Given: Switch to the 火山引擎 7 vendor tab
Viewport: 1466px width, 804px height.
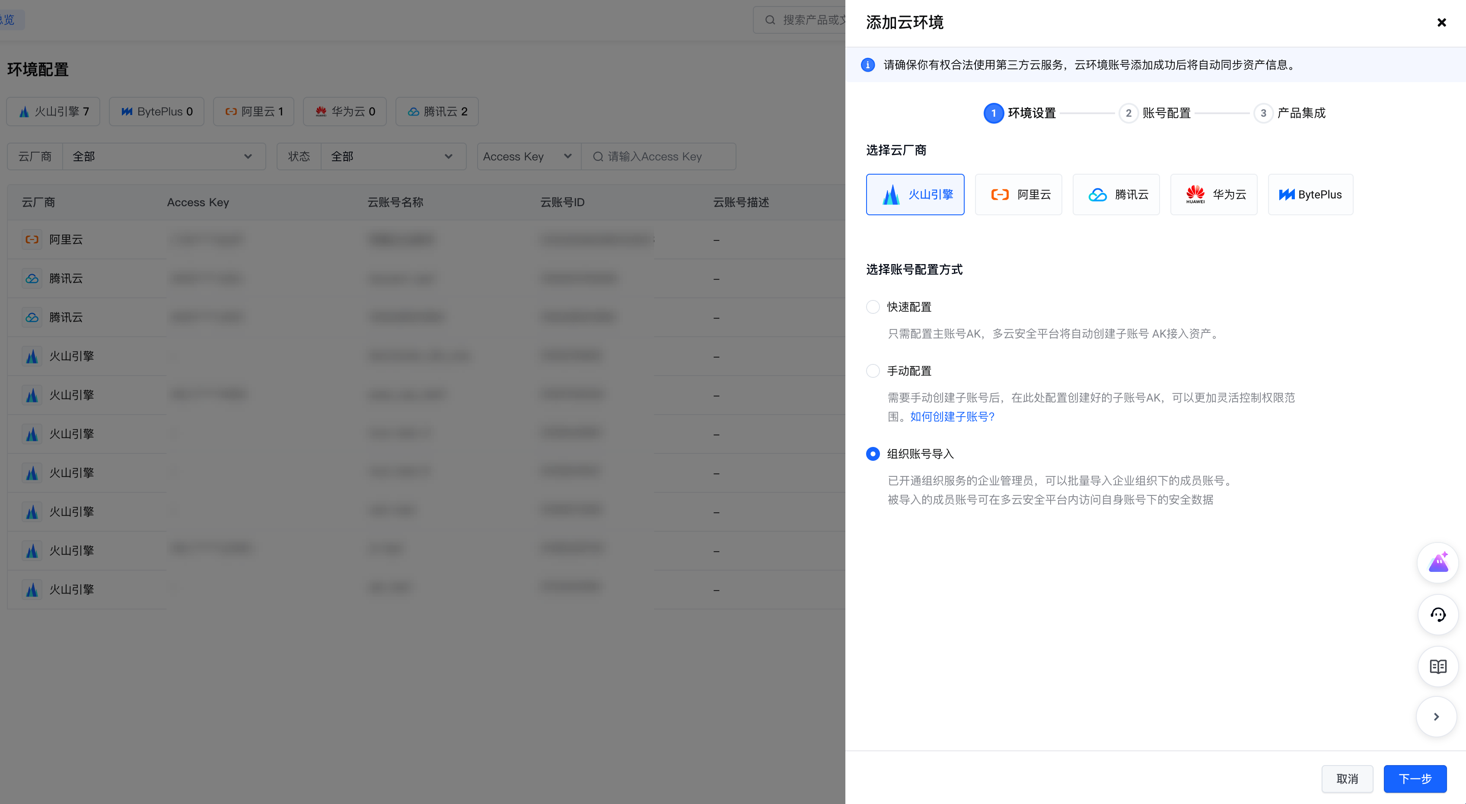Looking at the screenshot, I should pos(54,112).
